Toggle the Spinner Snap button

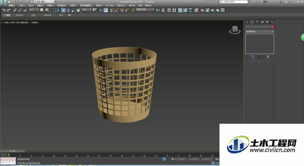(x=127, y=10)
